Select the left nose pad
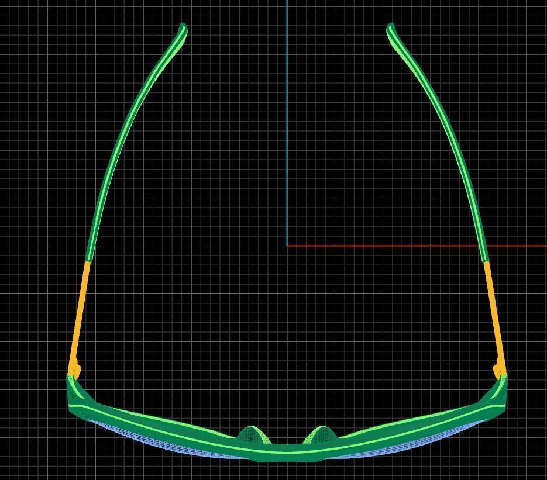Image resolution: width=547 pixels, height=480 pixels. click(x=252, y=434)
